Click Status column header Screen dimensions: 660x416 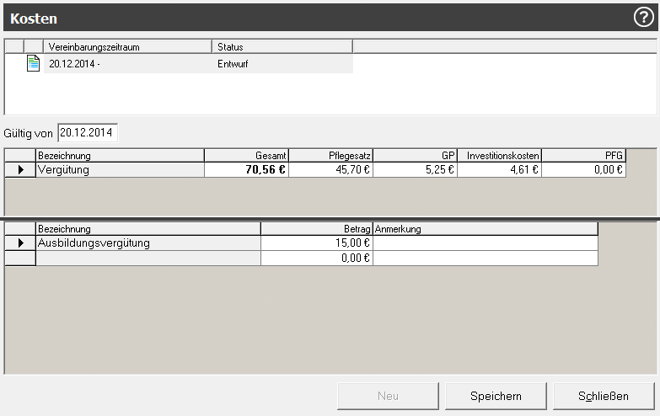pos(282,46)
